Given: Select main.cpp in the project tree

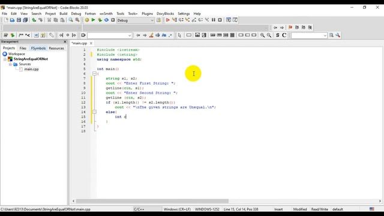Looking at the screenshot, I should 31,69.
